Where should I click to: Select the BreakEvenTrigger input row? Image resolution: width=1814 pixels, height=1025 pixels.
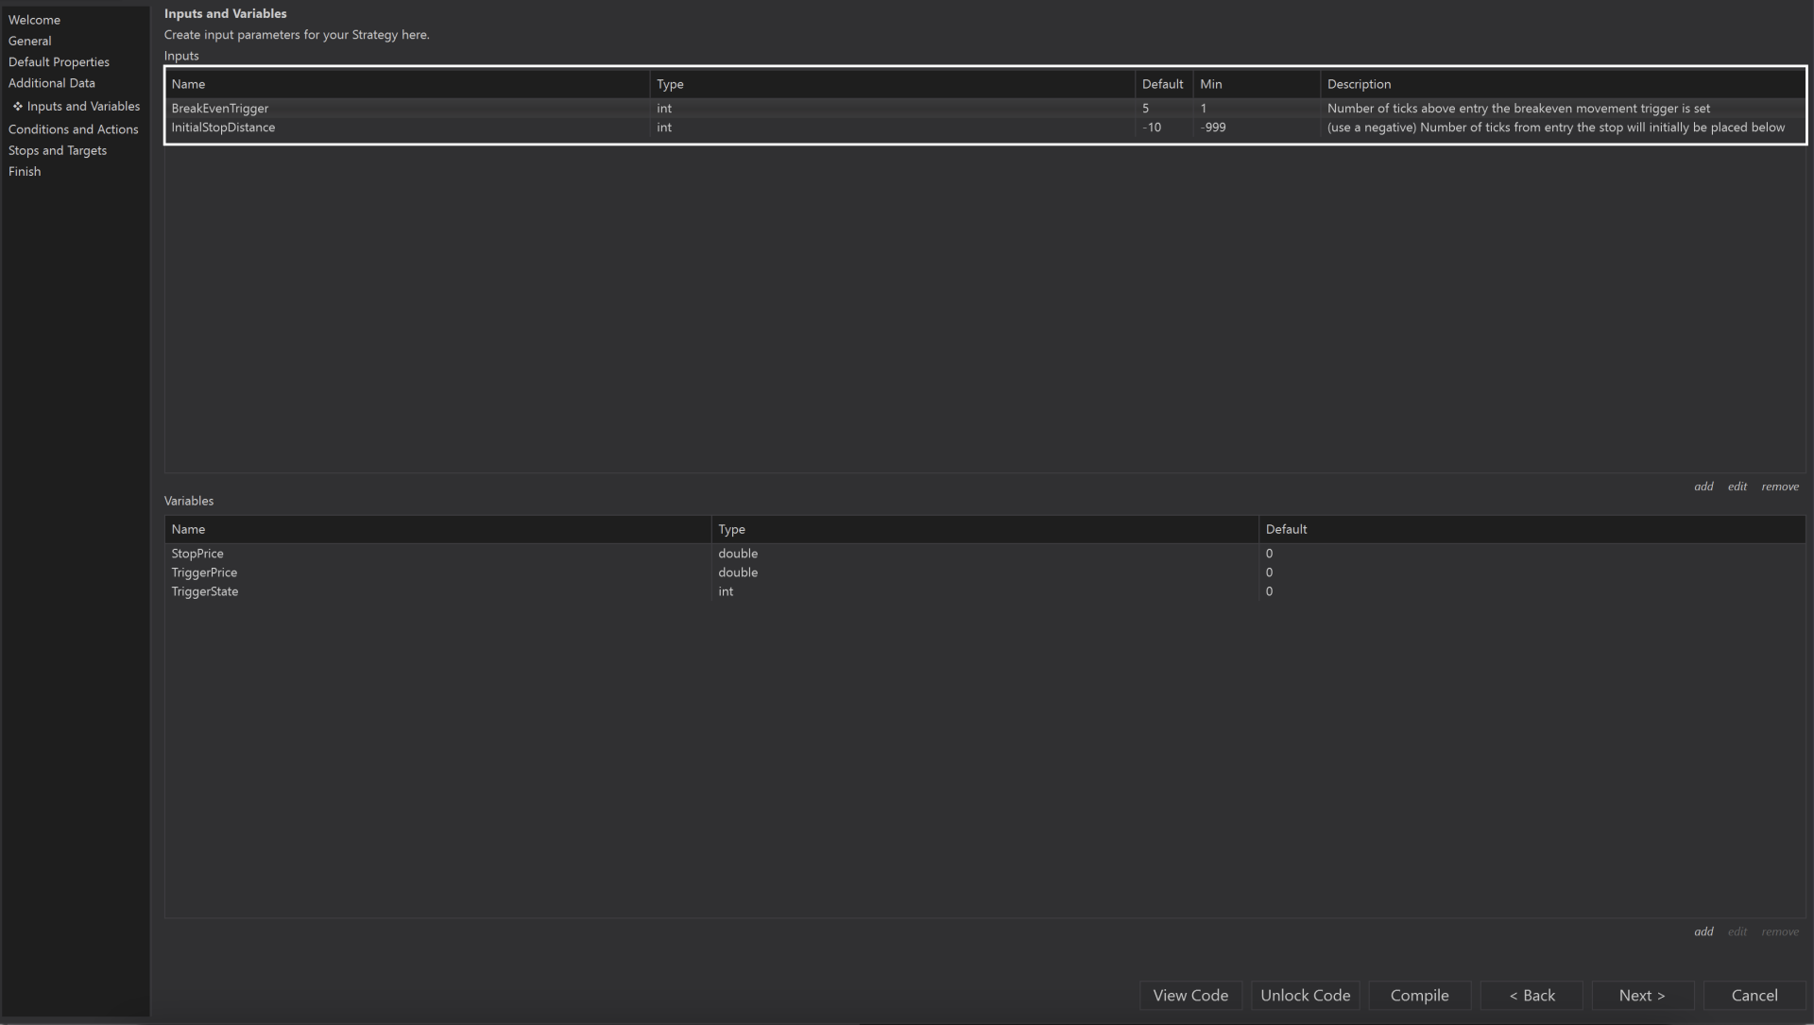tap(220, 109)
